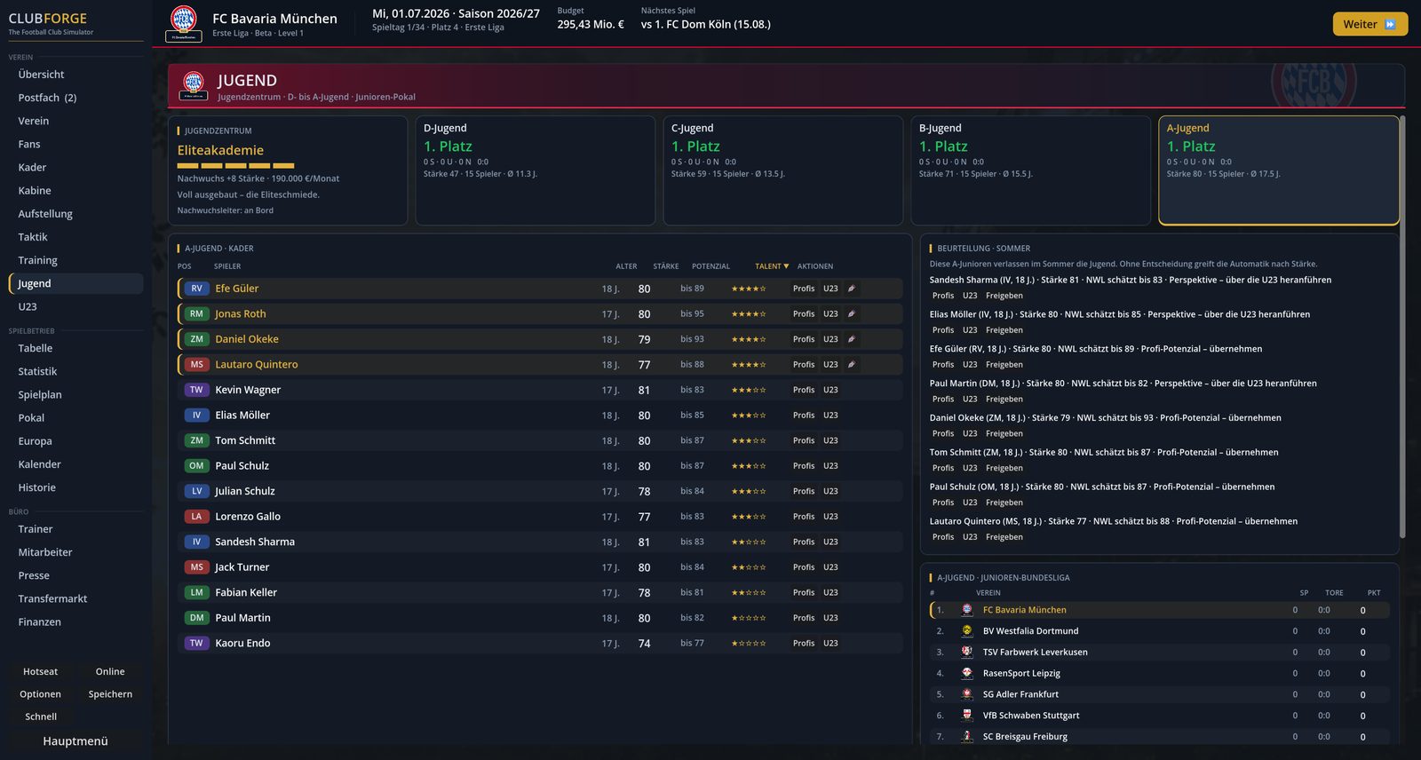Click the OM position badge for Paul Schulz

point(196,466)
